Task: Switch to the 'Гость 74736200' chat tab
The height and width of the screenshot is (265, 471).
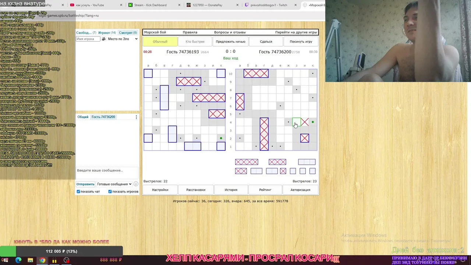Action: [x=103, y=117]
